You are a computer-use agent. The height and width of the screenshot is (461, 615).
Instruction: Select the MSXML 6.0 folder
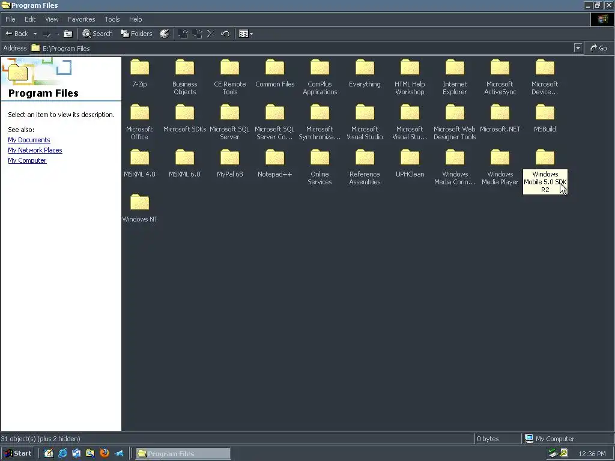(x=185, y=163)
